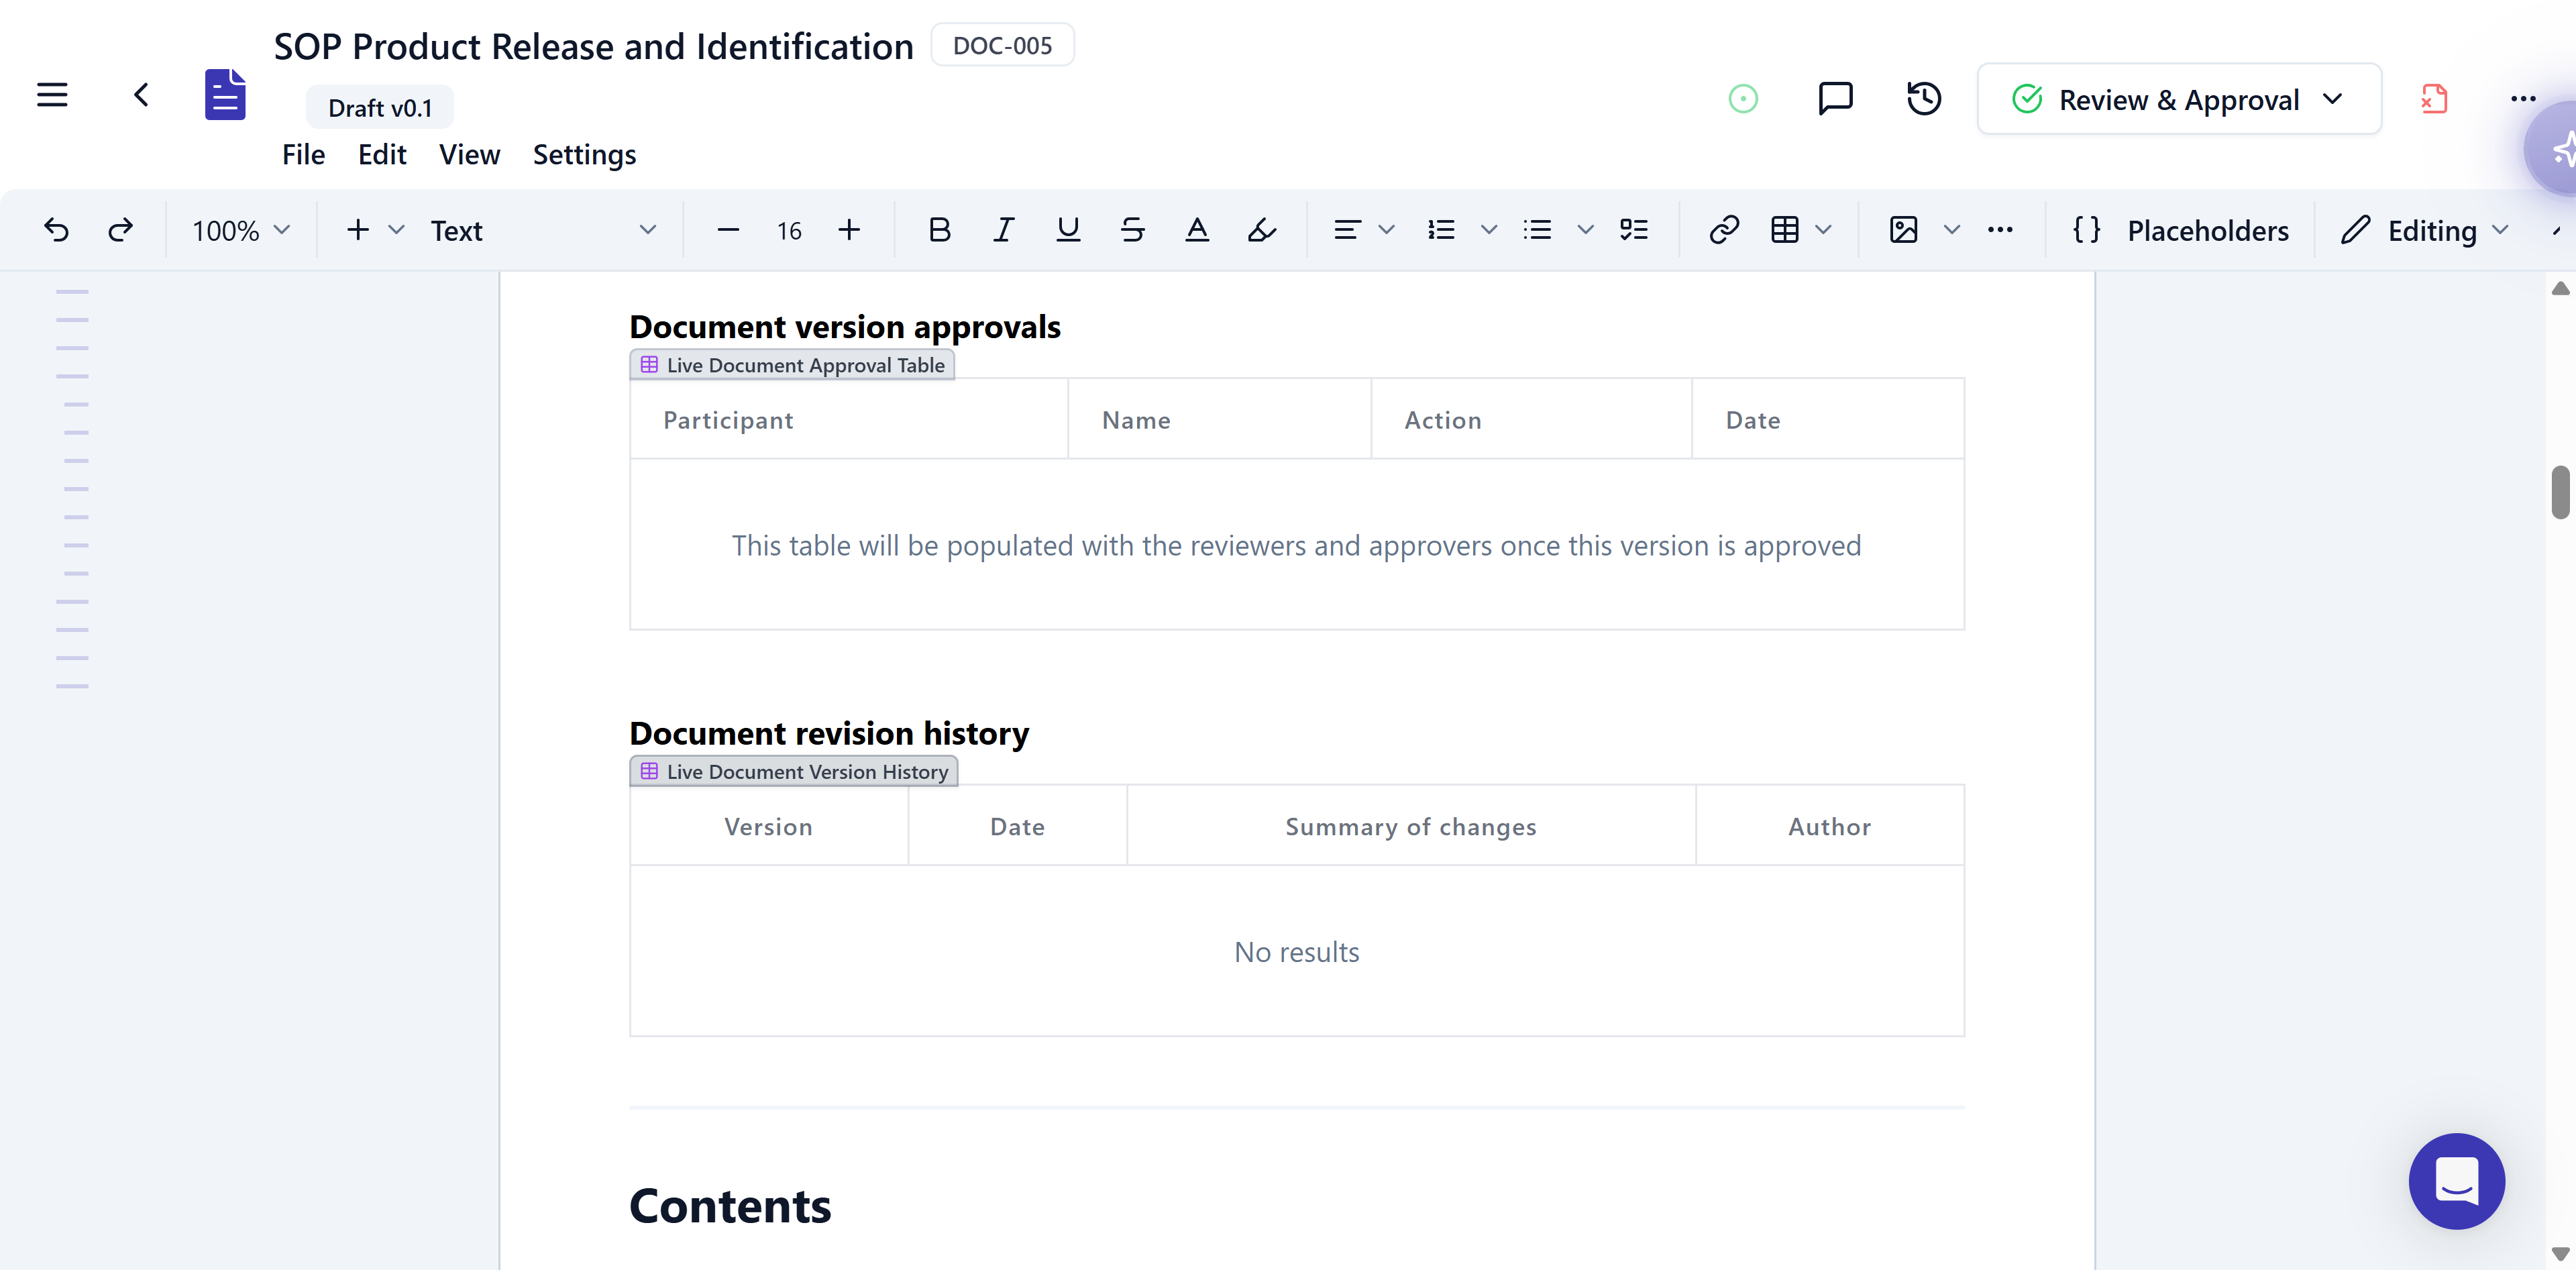2576x1270 pixels.
Task: Insert a bulleted list
Action: click(1537, 230)
